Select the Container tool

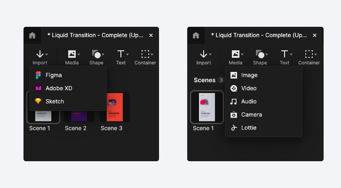point(145,54)
